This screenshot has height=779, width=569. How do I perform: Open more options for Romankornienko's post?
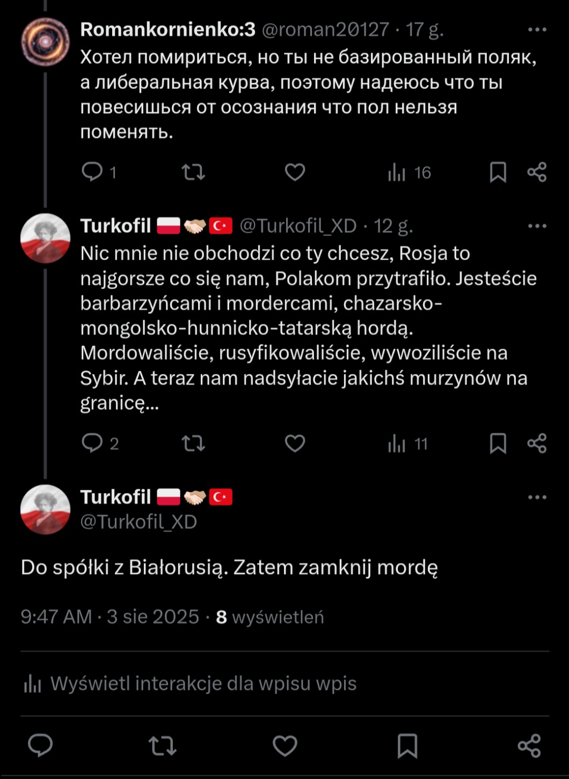pos(537,30)
